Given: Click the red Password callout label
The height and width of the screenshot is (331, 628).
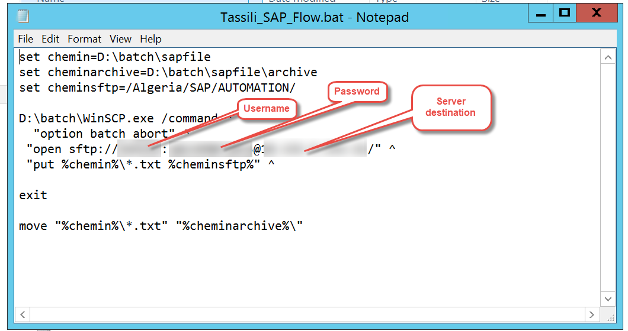Looking at the screenshot, I should coord(357,92).
